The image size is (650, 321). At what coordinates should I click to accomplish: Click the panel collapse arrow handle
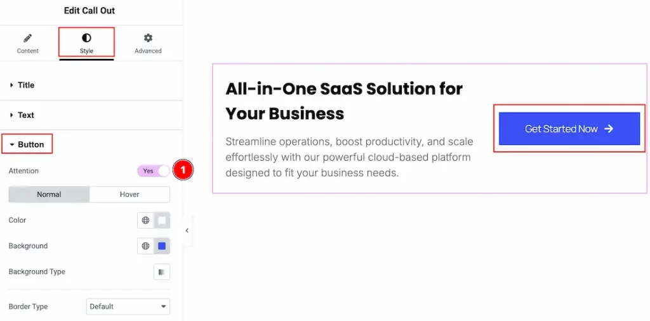coord(187,231)
